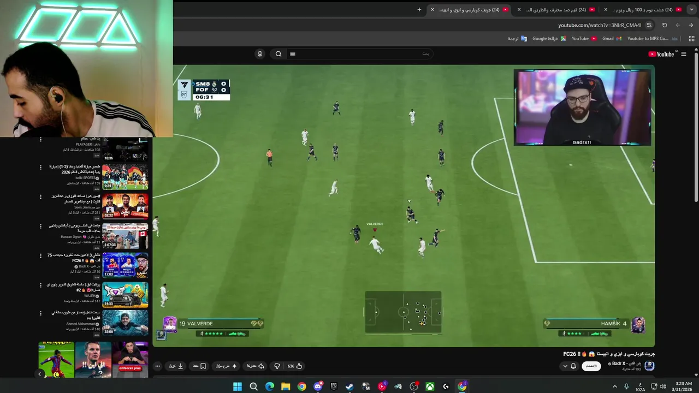Open Hassan Ogran video thumbnail 1:07:35

pos(125,236)
